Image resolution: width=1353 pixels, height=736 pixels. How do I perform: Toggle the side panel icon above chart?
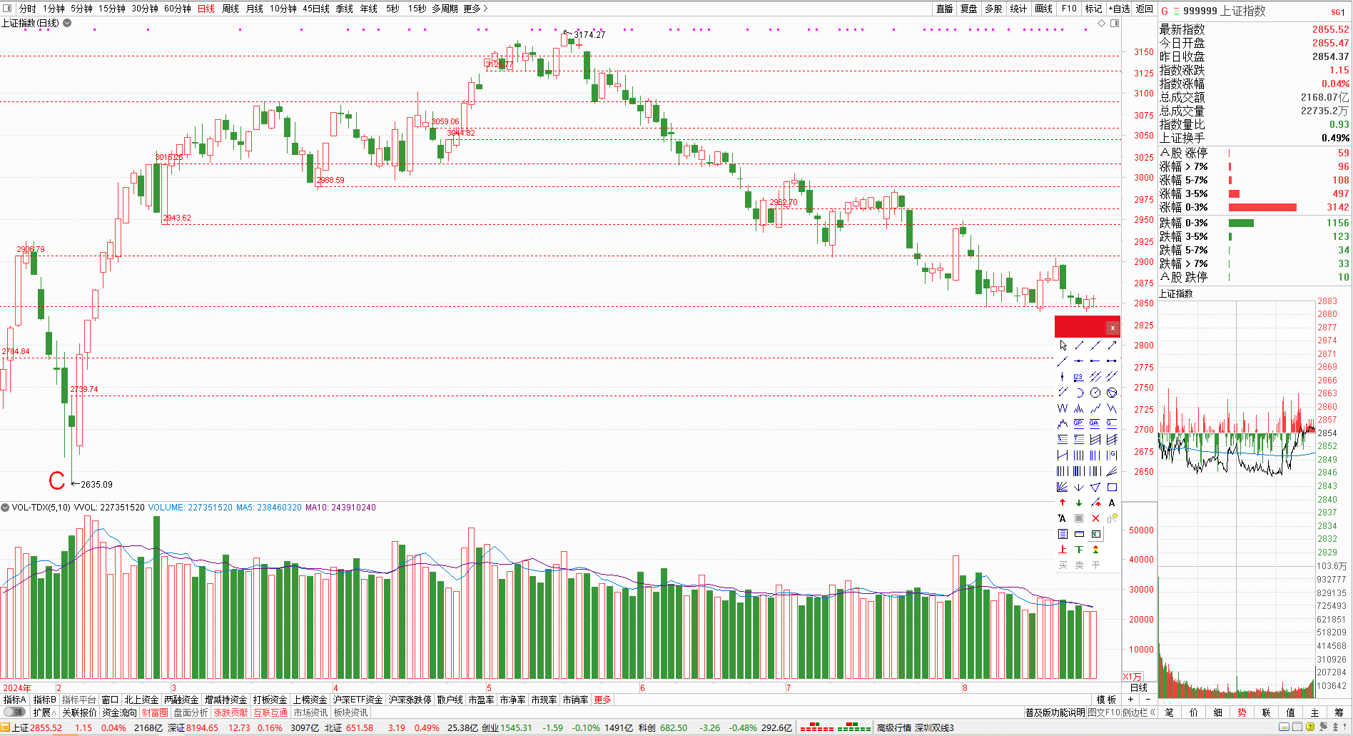point(1115,24)
